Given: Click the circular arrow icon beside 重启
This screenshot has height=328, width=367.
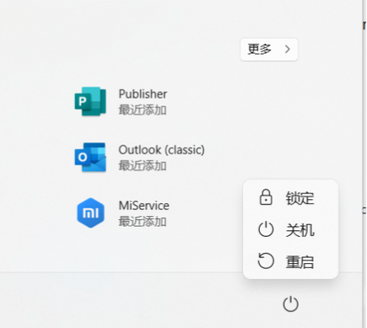Looking at the screenshot, I should [x=266, y=261].
